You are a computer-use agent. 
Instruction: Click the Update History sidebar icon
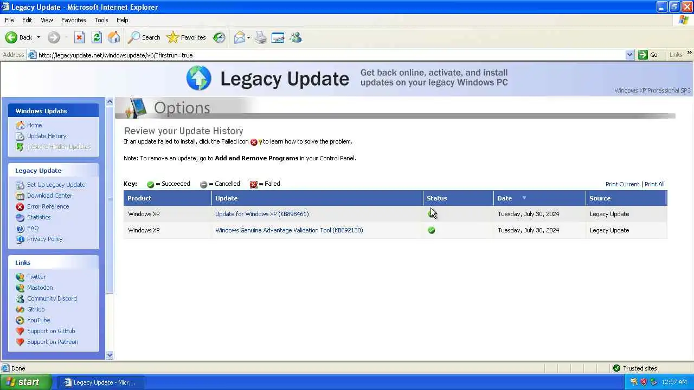click(20, 136)
